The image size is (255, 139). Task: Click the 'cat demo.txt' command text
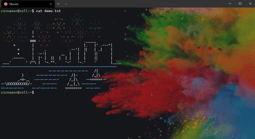[48, 11]
